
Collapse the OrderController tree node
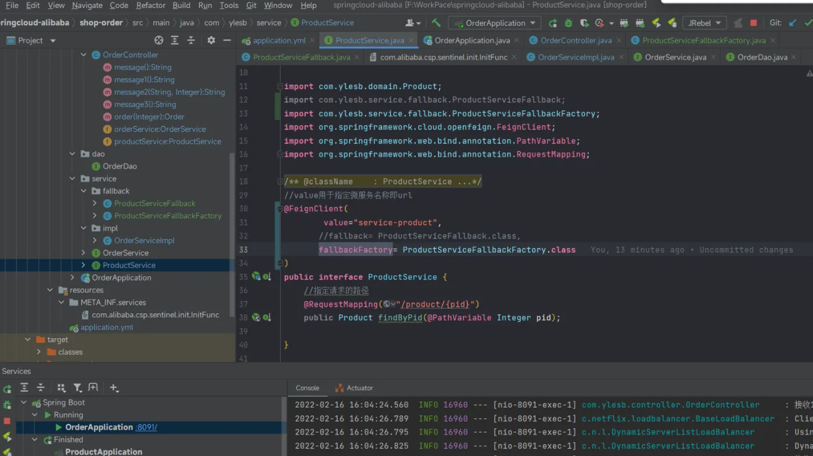coord(84,55)
